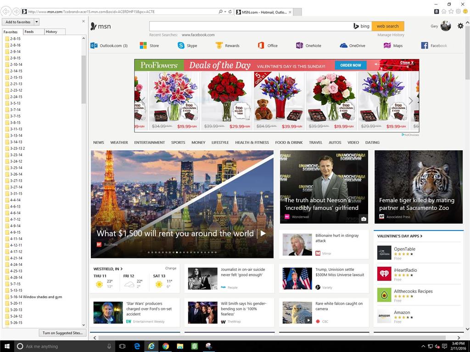This screenshot has width=470, height=352.
Task: Click the Cortana Ask me anything box
Action: [64, 346]
